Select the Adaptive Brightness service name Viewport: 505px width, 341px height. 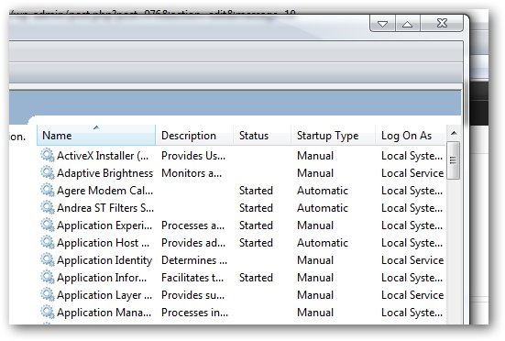pos(105,173)
